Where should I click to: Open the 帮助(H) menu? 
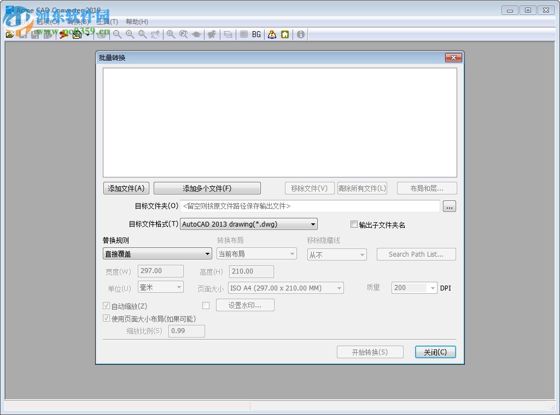click(137, 22)
